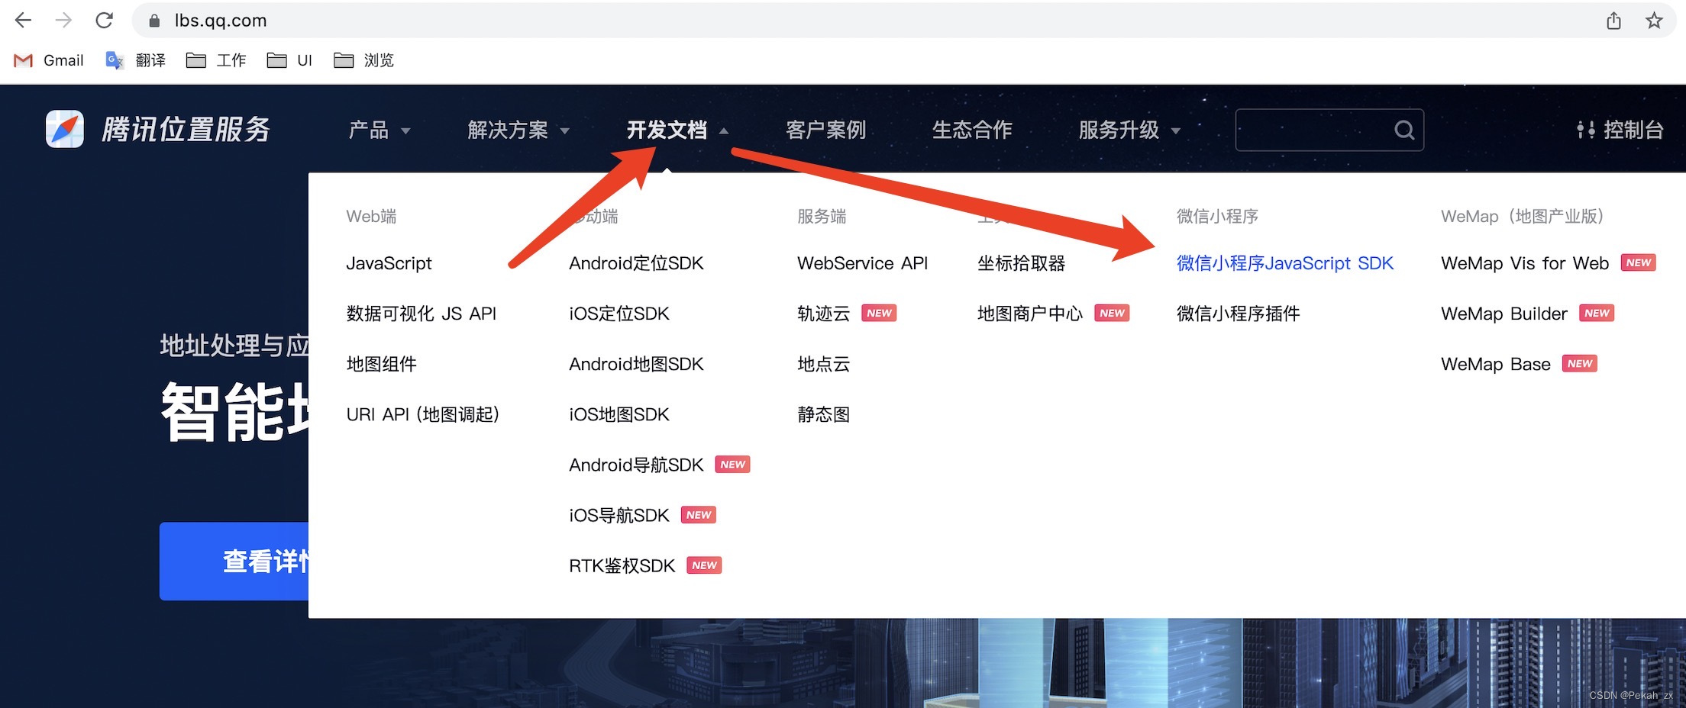
Task: Open 静态图 docs
Action: 823,414
